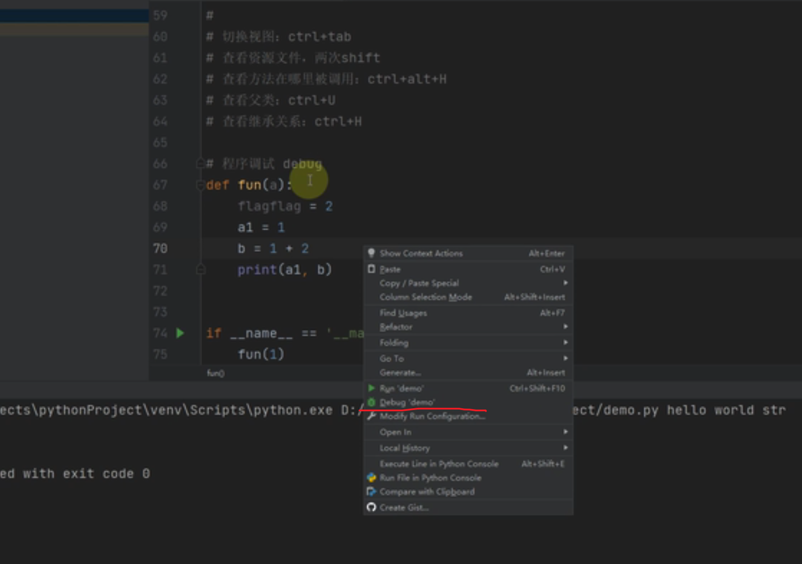Click the clipboard icon next to Paste
The height and width of the screenshot is (564, 802).
pos(371,269)
